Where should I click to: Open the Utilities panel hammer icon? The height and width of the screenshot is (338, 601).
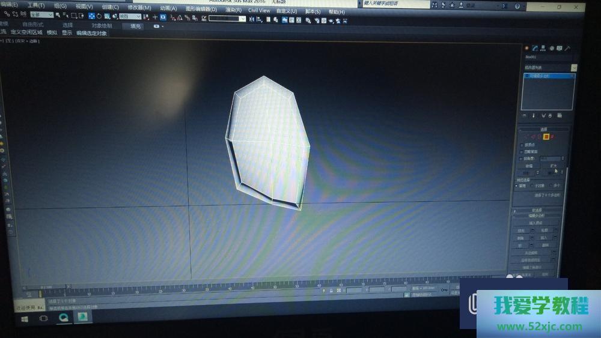pyautogui.click(x=567, y=48)
